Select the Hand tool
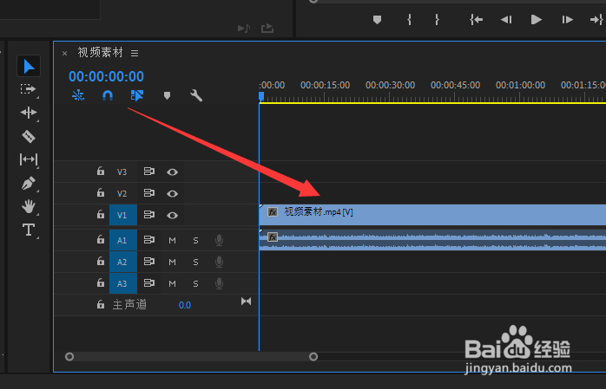 [x=29, y=206]
